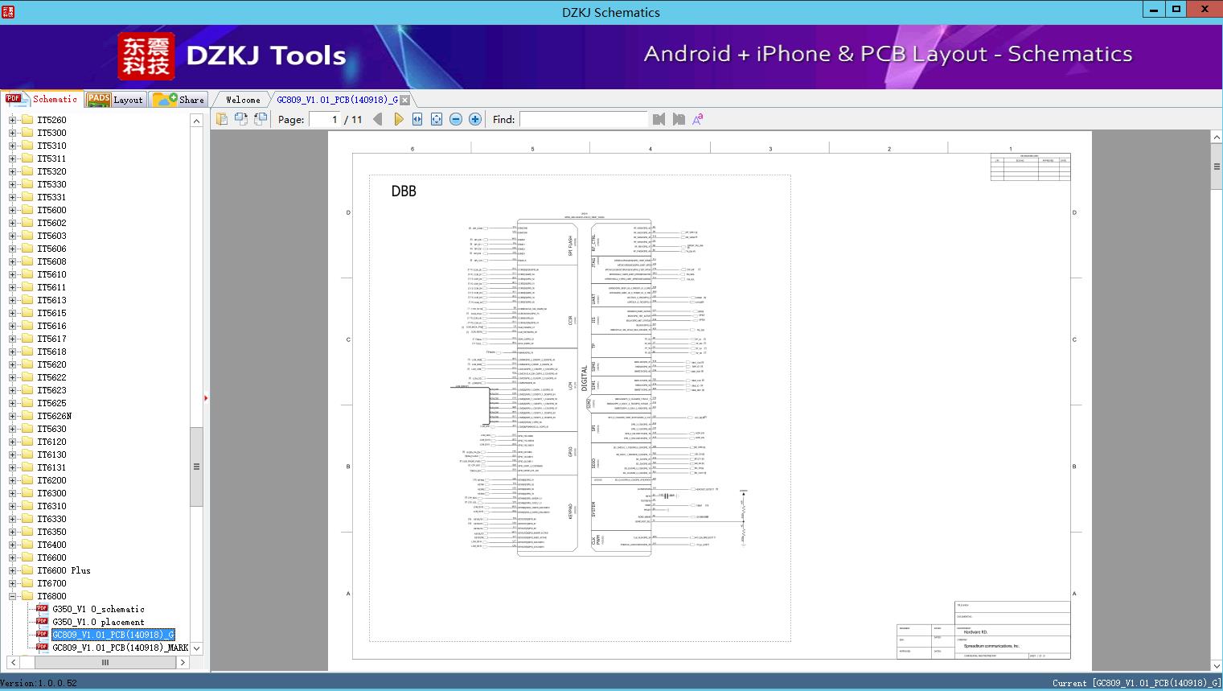Expand the IT5260 folder

pos(12,120)
